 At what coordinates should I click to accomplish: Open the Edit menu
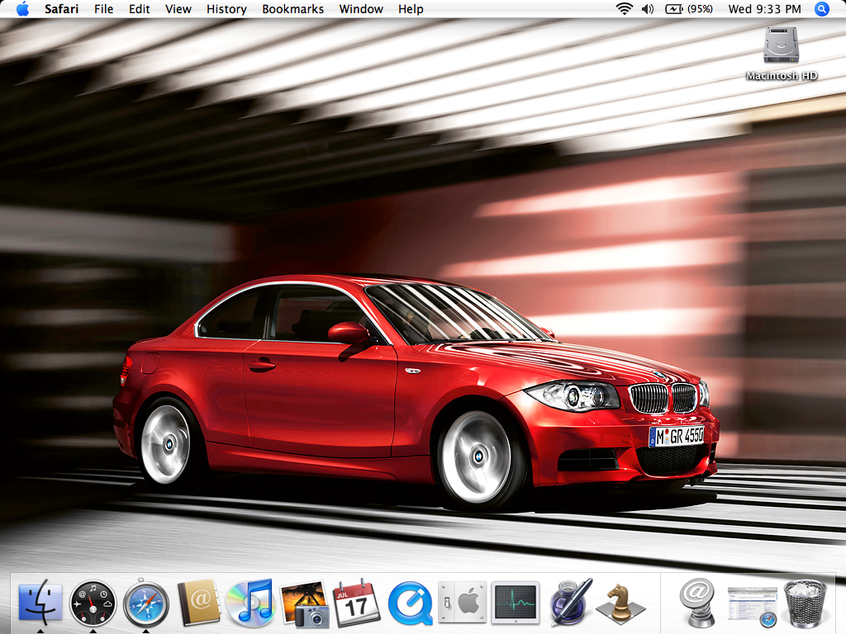139,8
